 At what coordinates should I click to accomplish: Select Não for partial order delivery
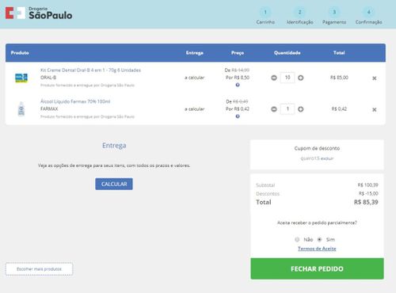pyautogui.click(x=297, y=240)
